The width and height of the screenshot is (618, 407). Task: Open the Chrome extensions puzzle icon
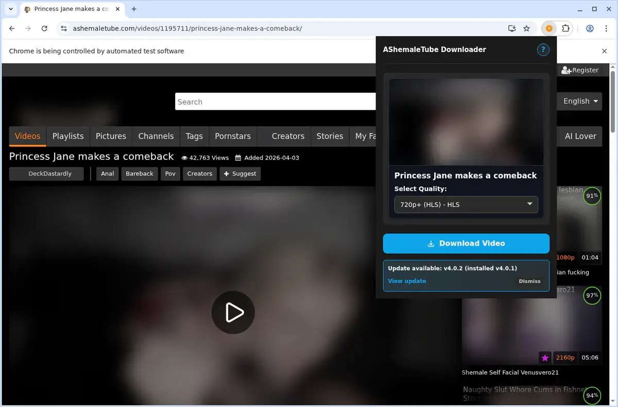pos(565,28)
